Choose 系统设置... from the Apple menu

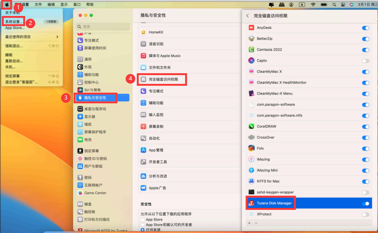(x=14, y=22)
